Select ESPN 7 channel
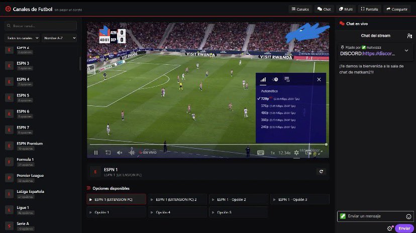Viewport: 416px width, 233px height. [x=41, y=130]
